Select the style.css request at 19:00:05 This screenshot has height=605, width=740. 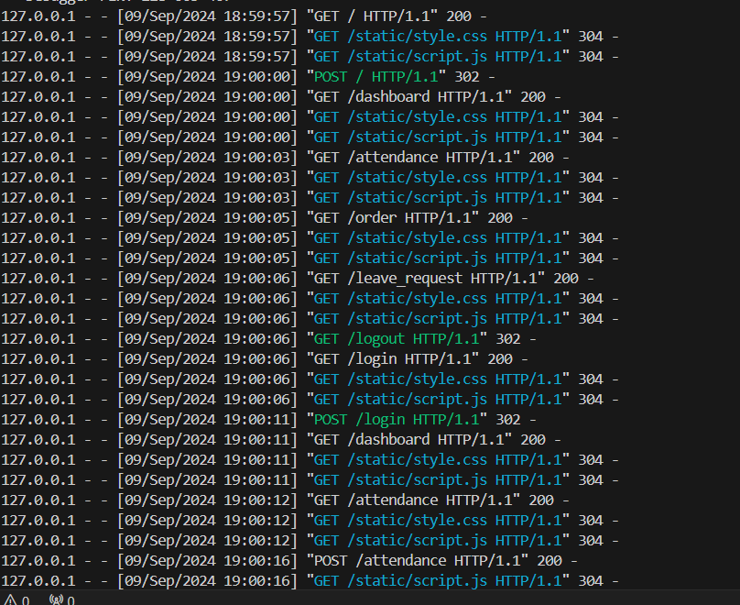(x=310, y=238)
